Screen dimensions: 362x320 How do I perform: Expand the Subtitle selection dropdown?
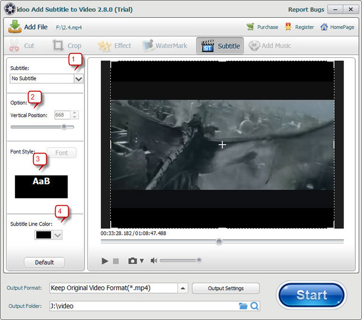78,78
